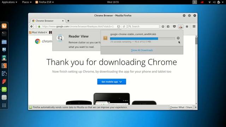Close the Chrome Browser tab
The height and width of the screenshot is (127, 226).
(63, 21)
